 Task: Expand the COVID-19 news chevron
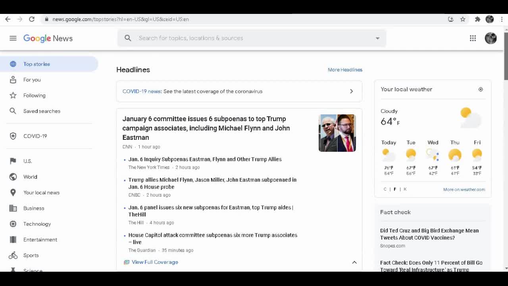(x=351, y=91)
